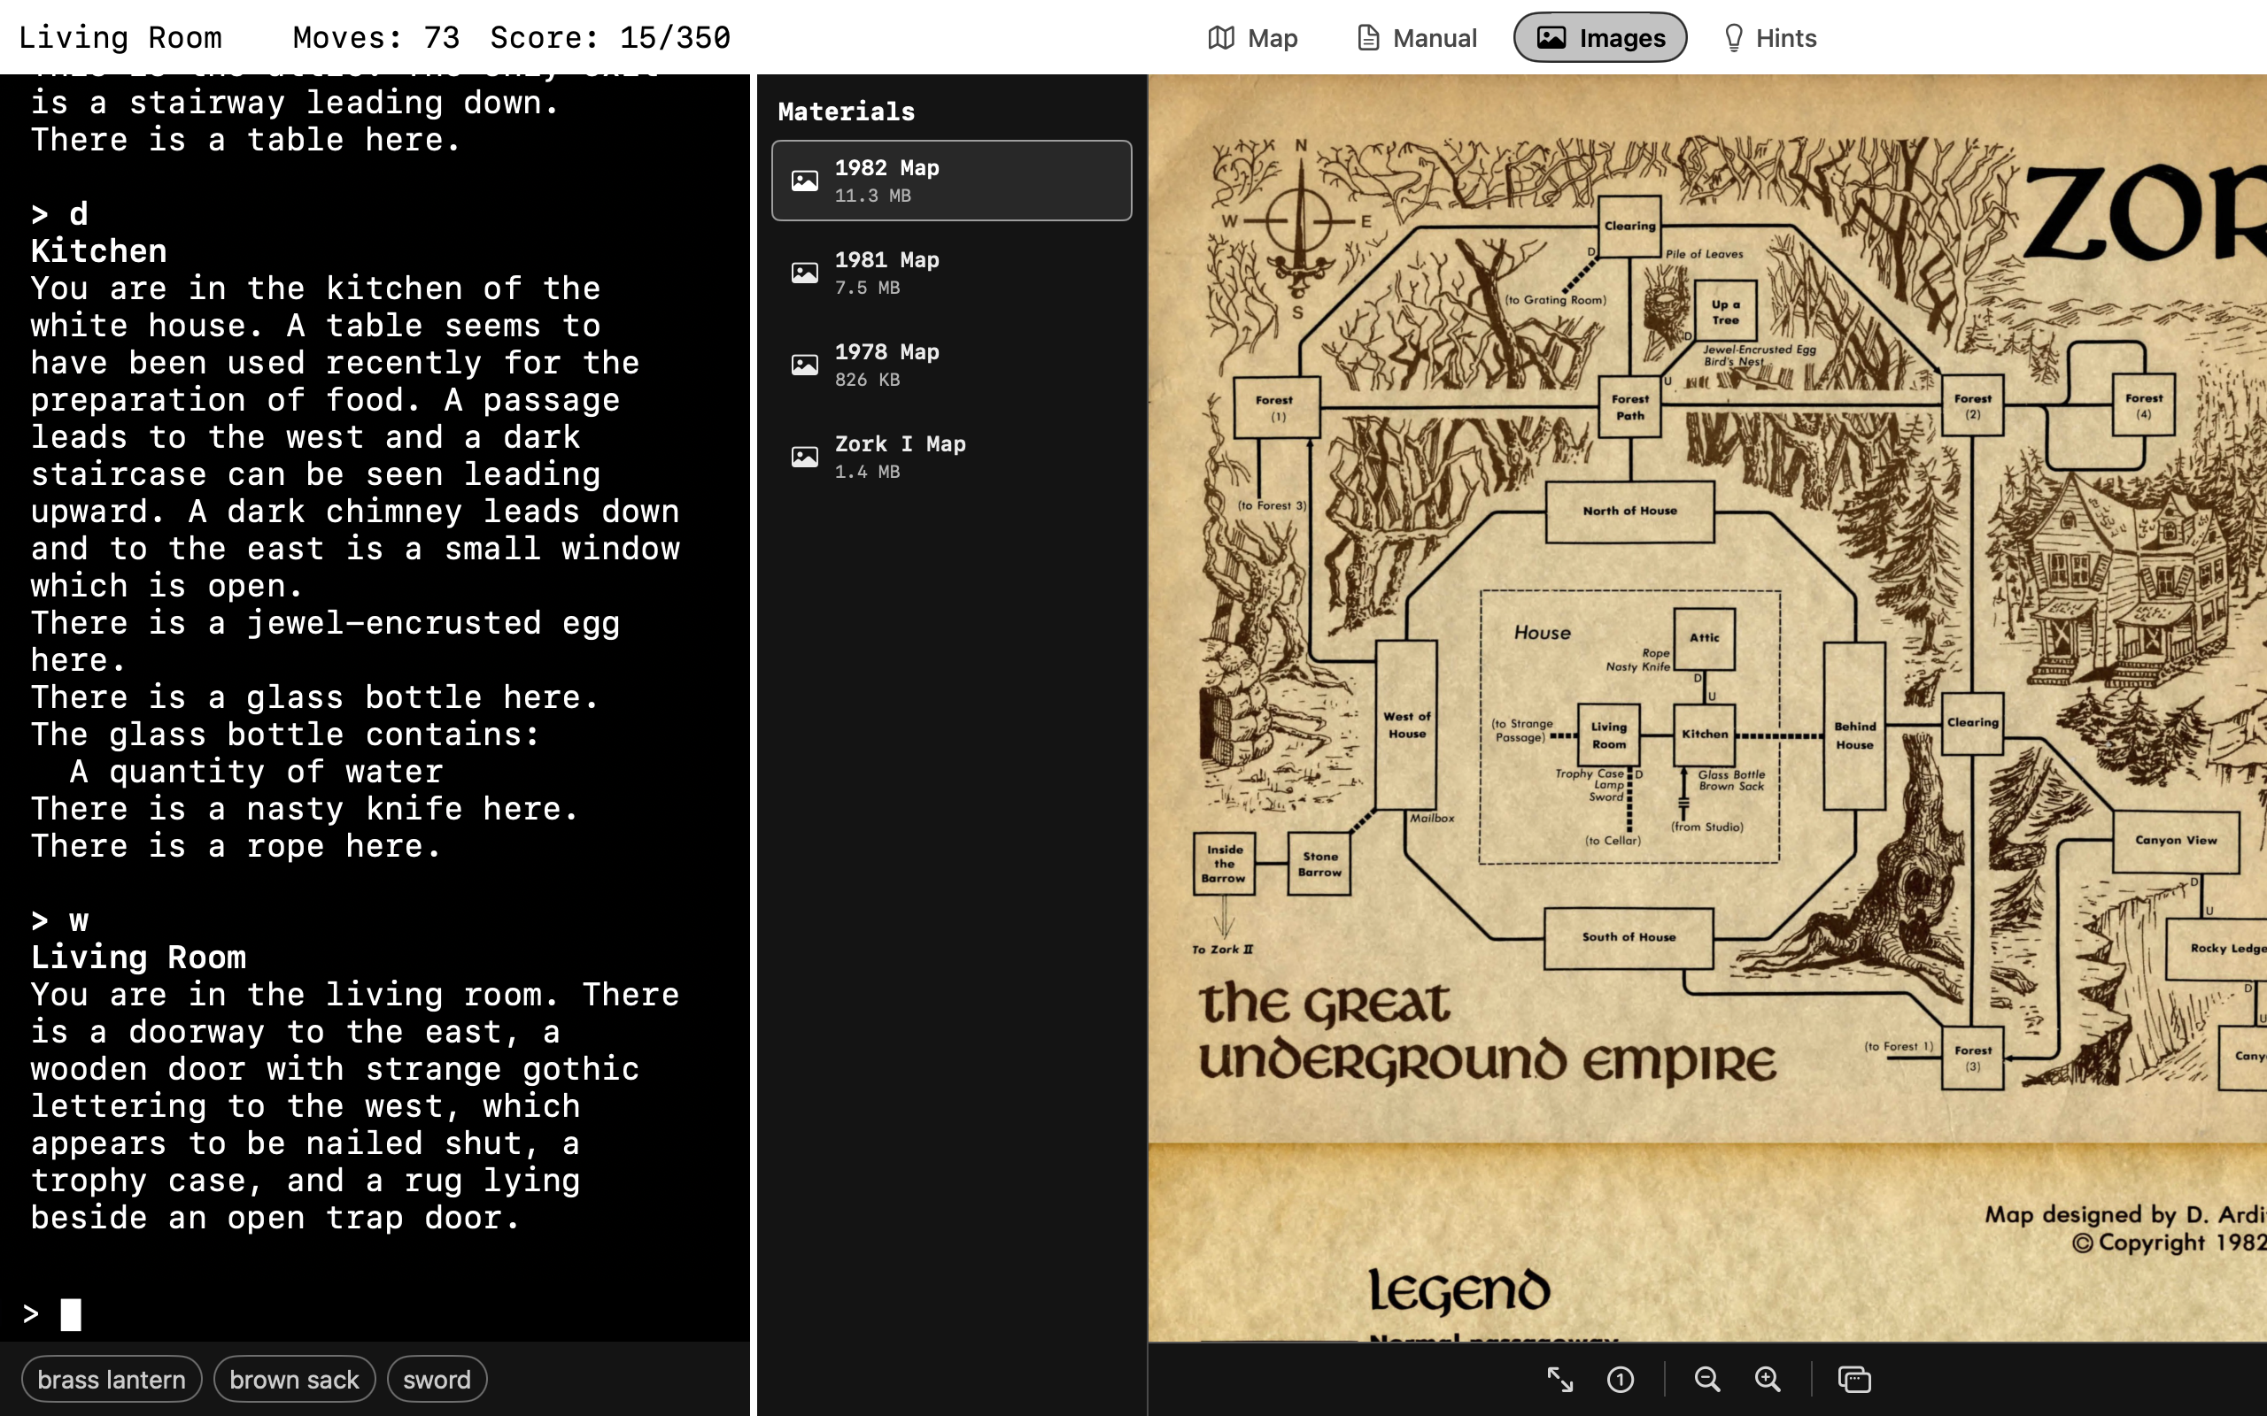Reset the image zoom to actual size
This screenshot has width=2267, height=1416.
(x=1621, y=1380)
